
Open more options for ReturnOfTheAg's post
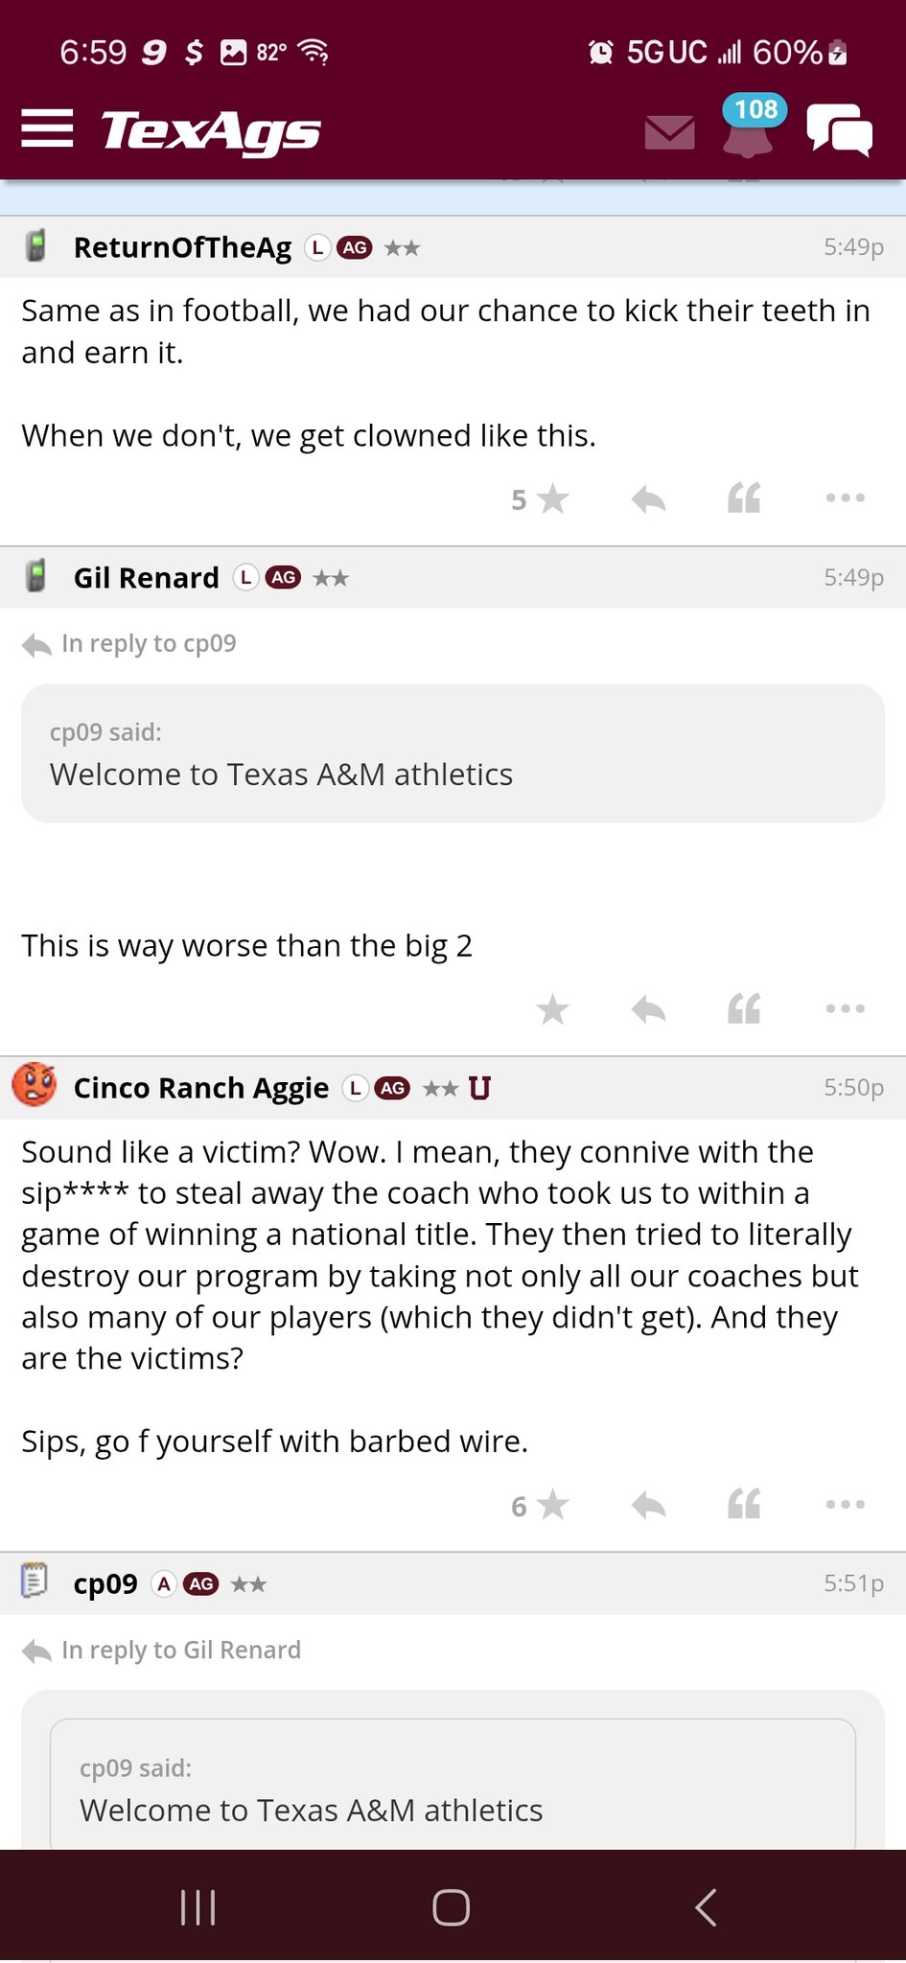(x=846, y=498)
